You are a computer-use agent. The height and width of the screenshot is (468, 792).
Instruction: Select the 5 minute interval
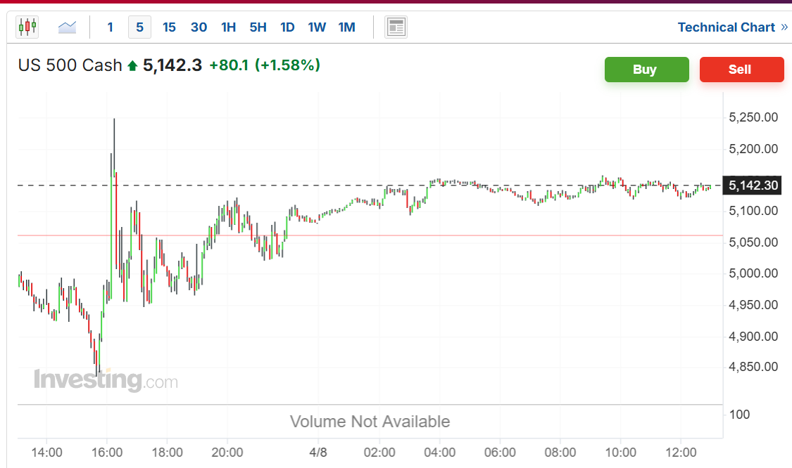click(140, 27)
